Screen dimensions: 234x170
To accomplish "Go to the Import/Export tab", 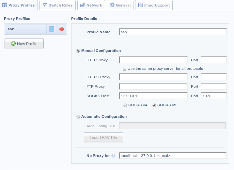I will tap(154, 5).
